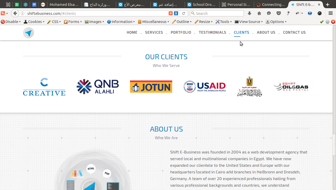
Task: Switch to the Mohamed Elsa... tab
Action: (x=64, y=5)
